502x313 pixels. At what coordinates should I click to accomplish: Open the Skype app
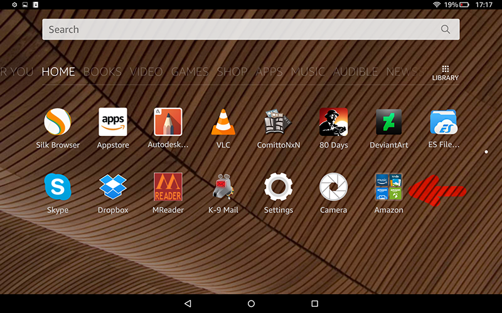click(58, 187)
